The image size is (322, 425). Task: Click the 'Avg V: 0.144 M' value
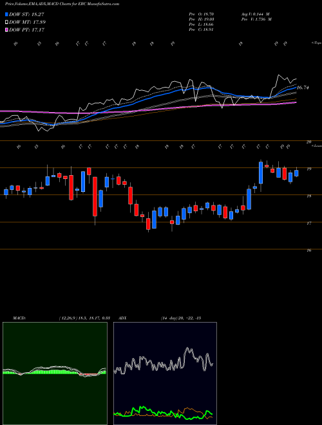(x=255, y=14)
